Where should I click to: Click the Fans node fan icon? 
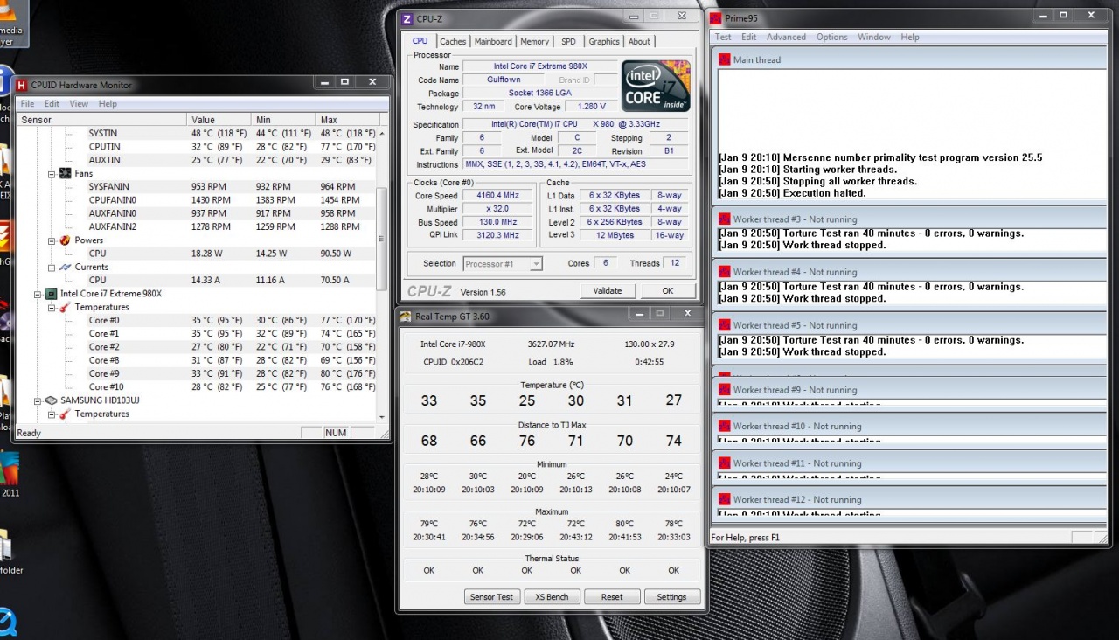pos(65,173)
